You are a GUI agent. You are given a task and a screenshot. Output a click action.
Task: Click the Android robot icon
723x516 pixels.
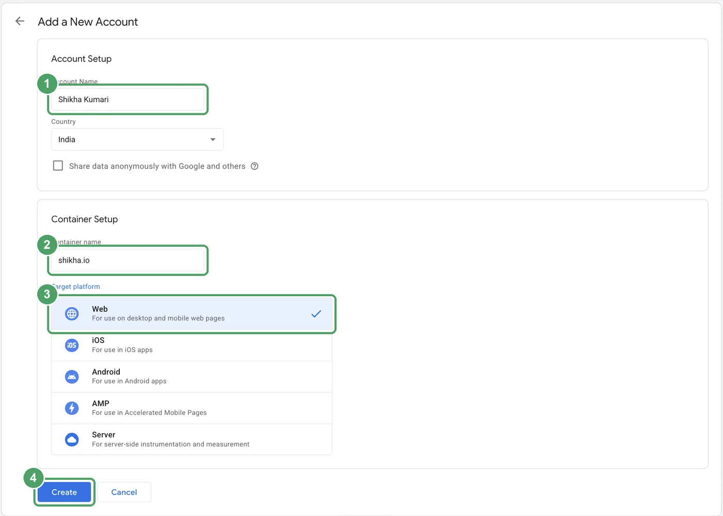click(x=72, y=377)
